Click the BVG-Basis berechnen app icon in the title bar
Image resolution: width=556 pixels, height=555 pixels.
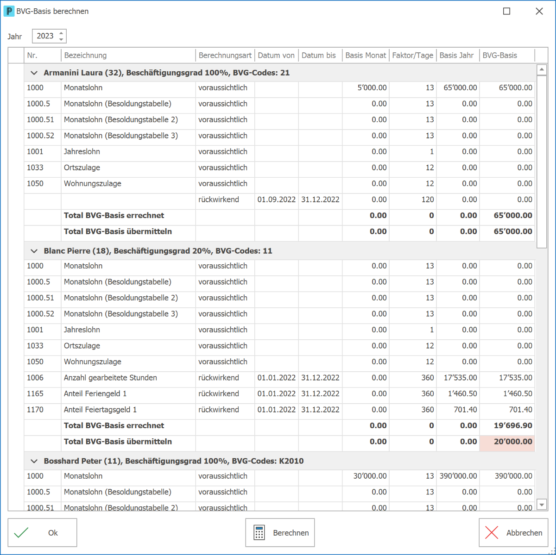(x=9, y=11)
